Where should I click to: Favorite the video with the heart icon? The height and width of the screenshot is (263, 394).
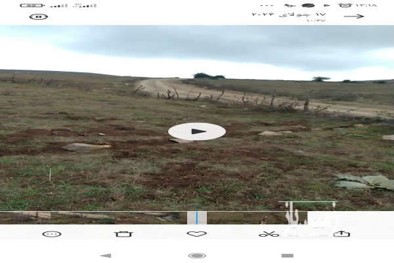(x=196, y=233)
